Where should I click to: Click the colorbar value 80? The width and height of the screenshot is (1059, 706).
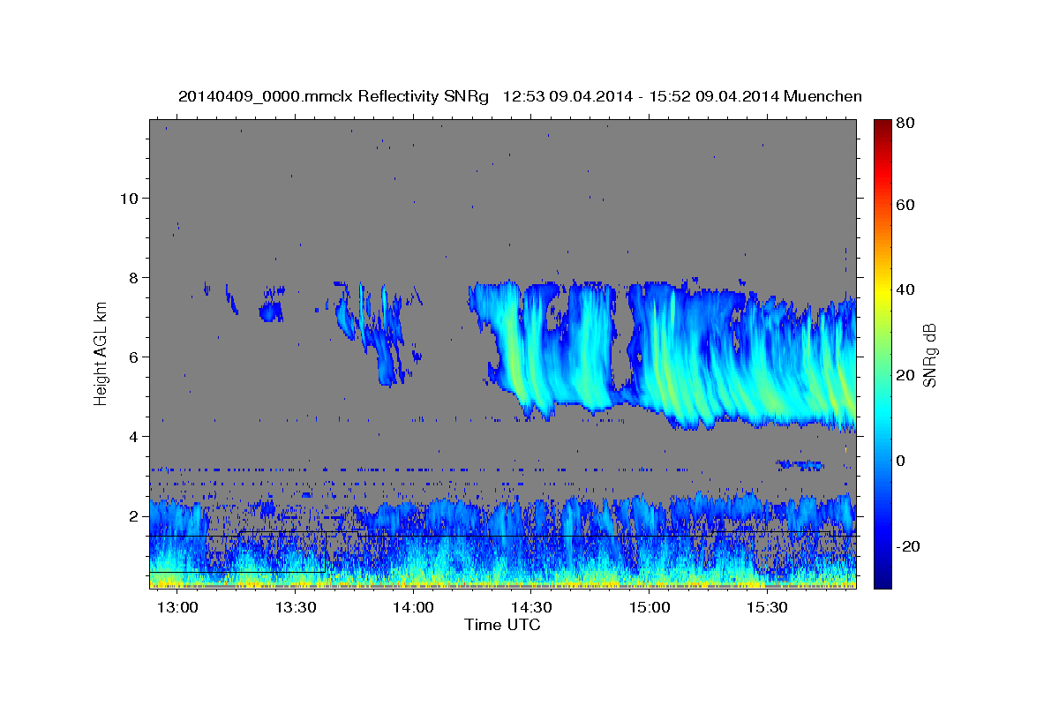905,124
